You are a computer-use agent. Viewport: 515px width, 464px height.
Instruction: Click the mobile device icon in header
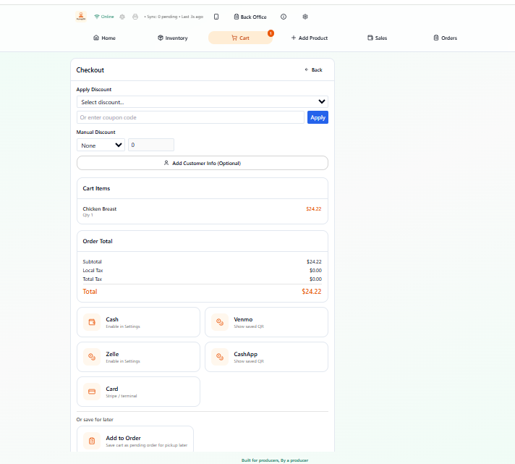click(x=216, y=17)
